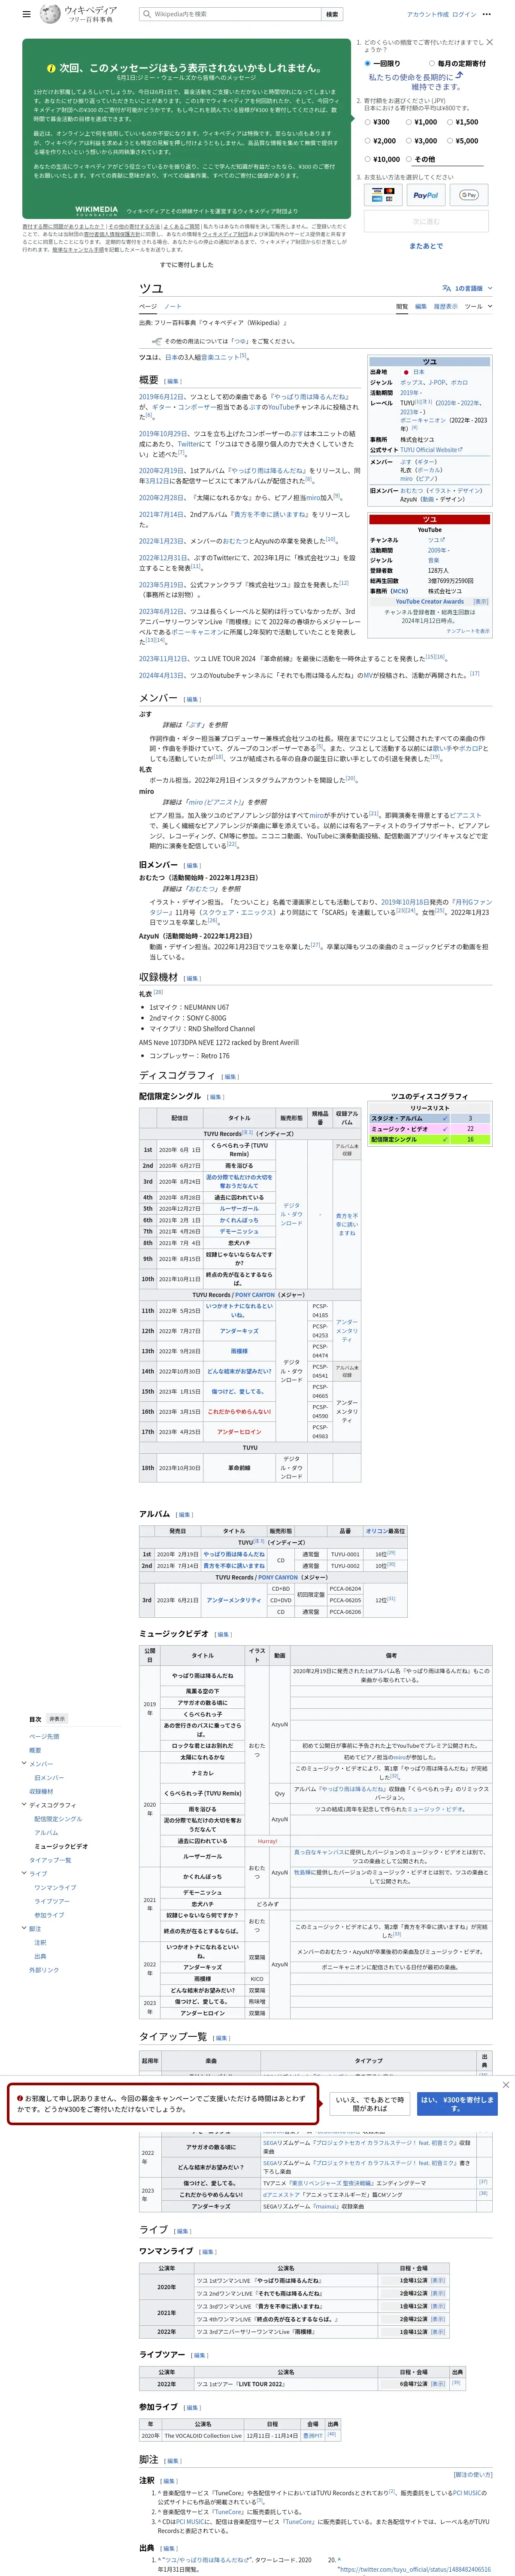Click the Japan flag icon in infobox

(406, 372)
